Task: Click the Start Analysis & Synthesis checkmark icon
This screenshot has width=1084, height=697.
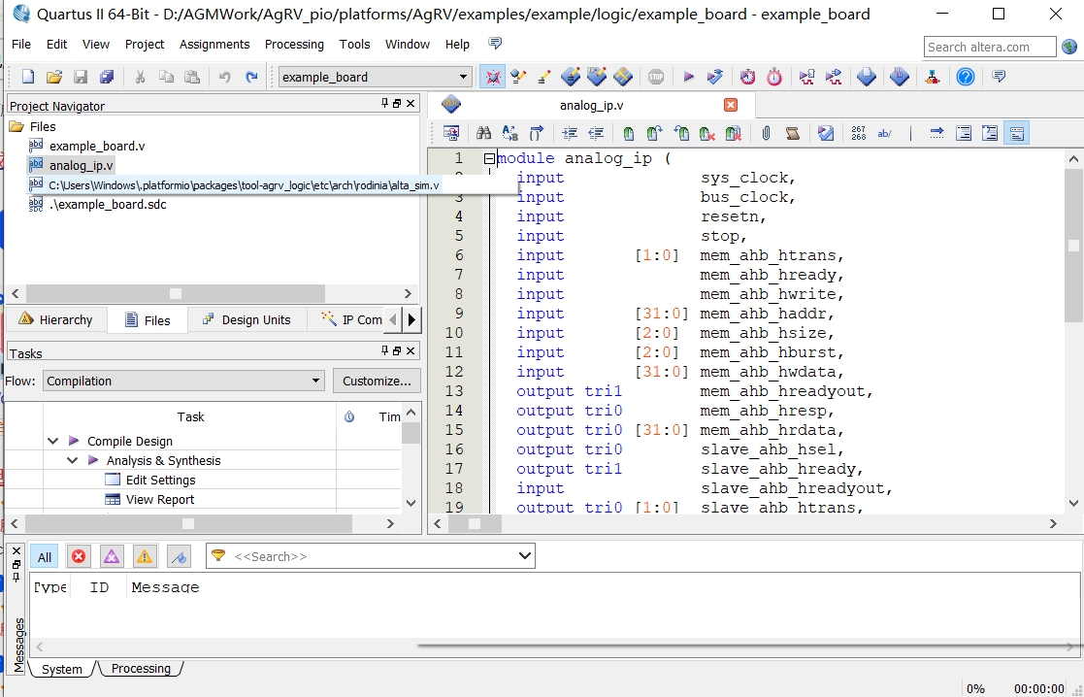Action: click(715, 77)
